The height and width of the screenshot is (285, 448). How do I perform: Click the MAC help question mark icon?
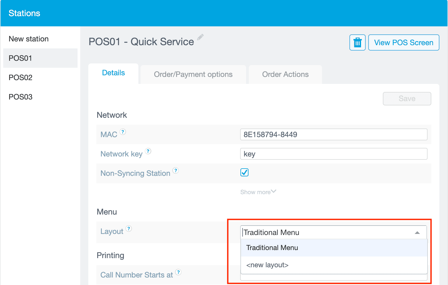123,132
